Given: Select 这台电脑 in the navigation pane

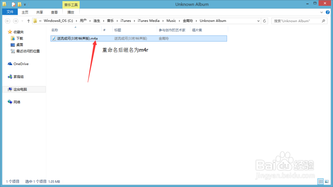Looking at the screenshot, I should [24, 89].
